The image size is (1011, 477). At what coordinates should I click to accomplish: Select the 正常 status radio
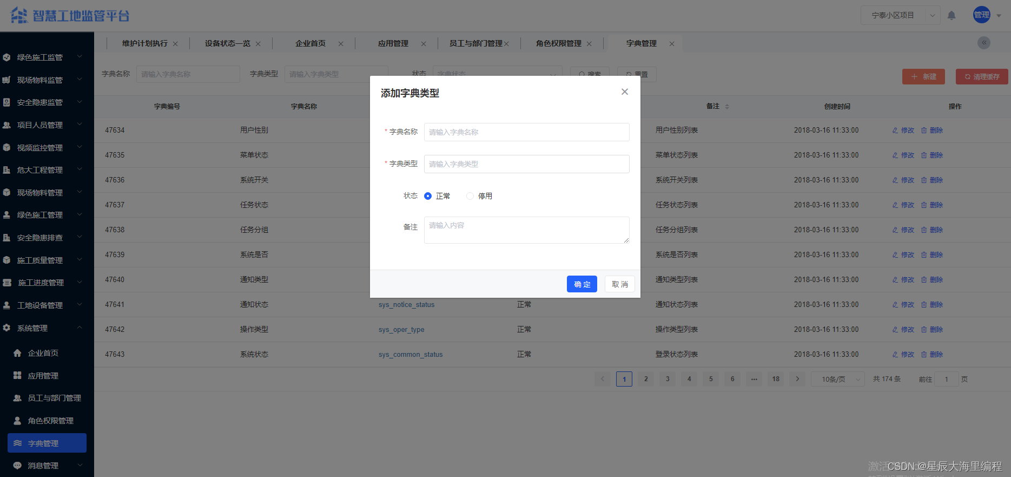[428, 196]
